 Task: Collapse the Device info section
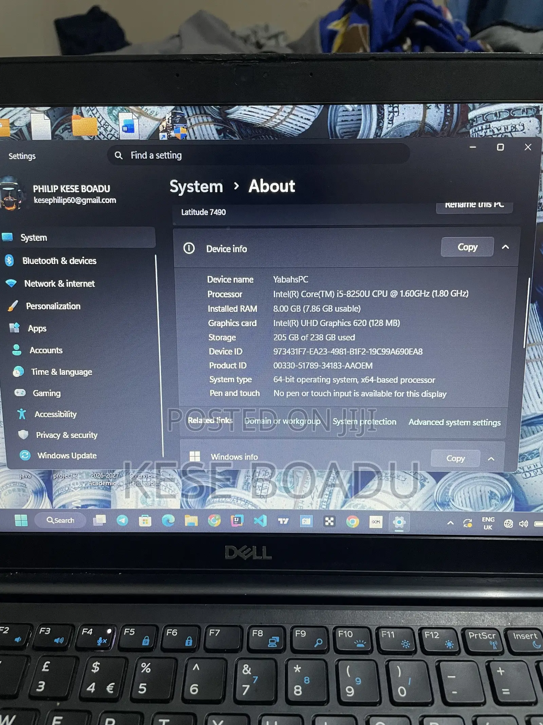pyautogui.click(x=505, y=247)
